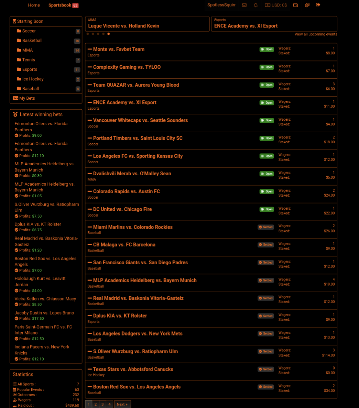Click the All Sports list icon in Statistics
Screen dimensions: 359x408
tap(14, 384)
